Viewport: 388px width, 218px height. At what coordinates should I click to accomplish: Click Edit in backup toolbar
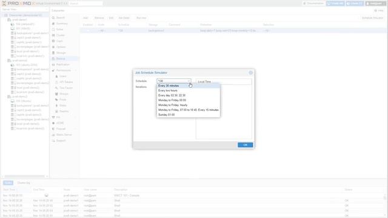[x=112, y=18]
